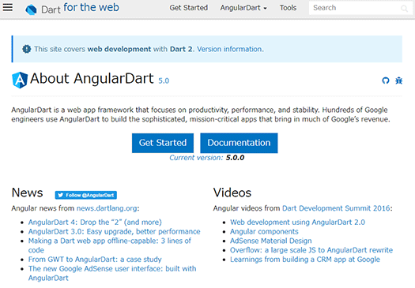Open AdSense Material Design video

coord(271,241)
